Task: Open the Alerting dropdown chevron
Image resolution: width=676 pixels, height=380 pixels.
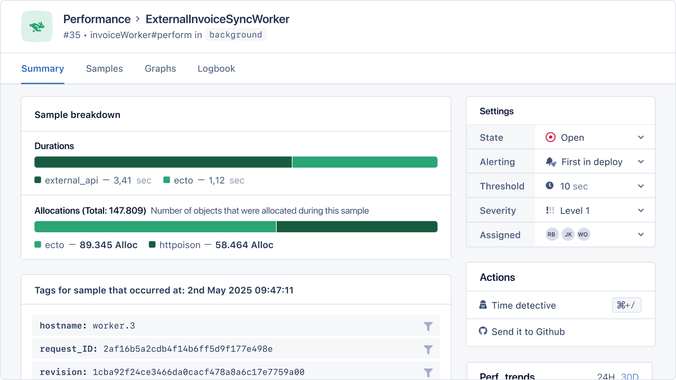Action: click(641, 162)
